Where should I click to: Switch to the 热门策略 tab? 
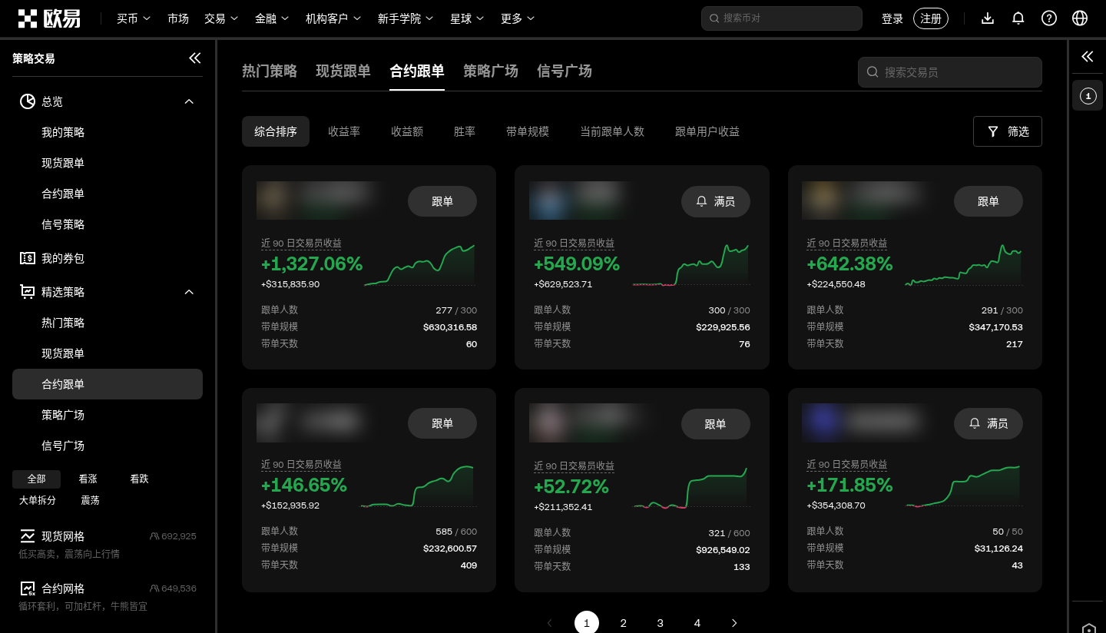[x=270, y=71]
